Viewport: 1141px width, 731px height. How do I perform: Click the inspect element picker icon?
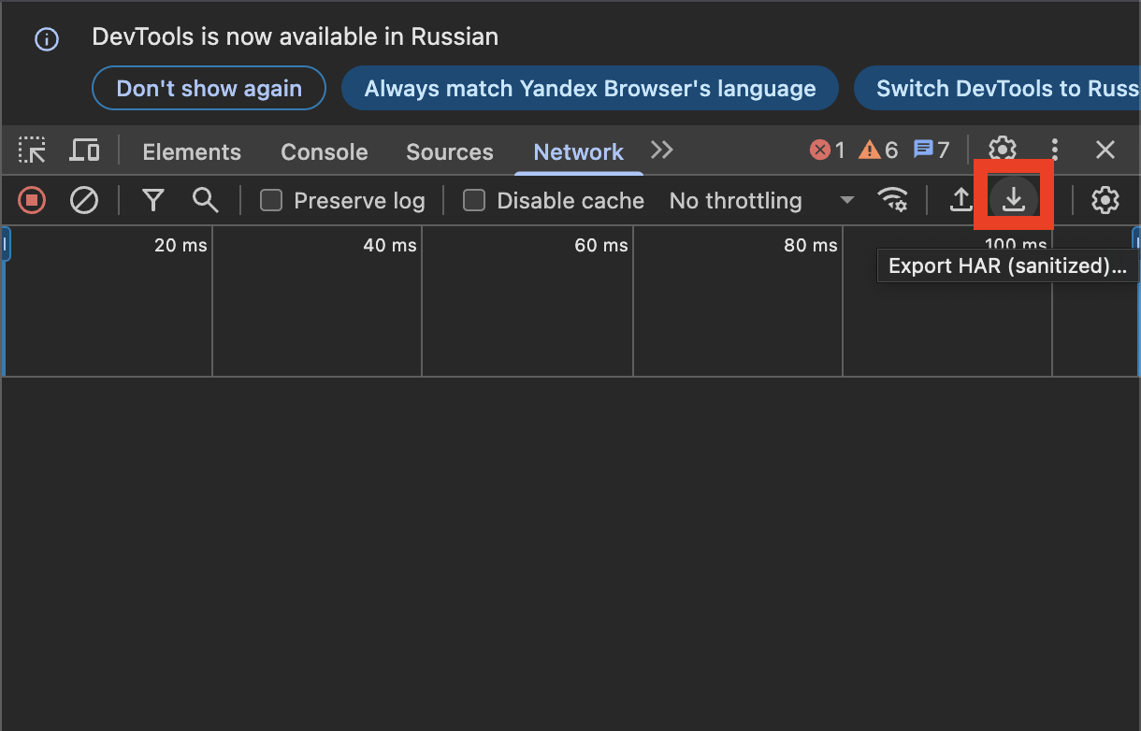33,150
